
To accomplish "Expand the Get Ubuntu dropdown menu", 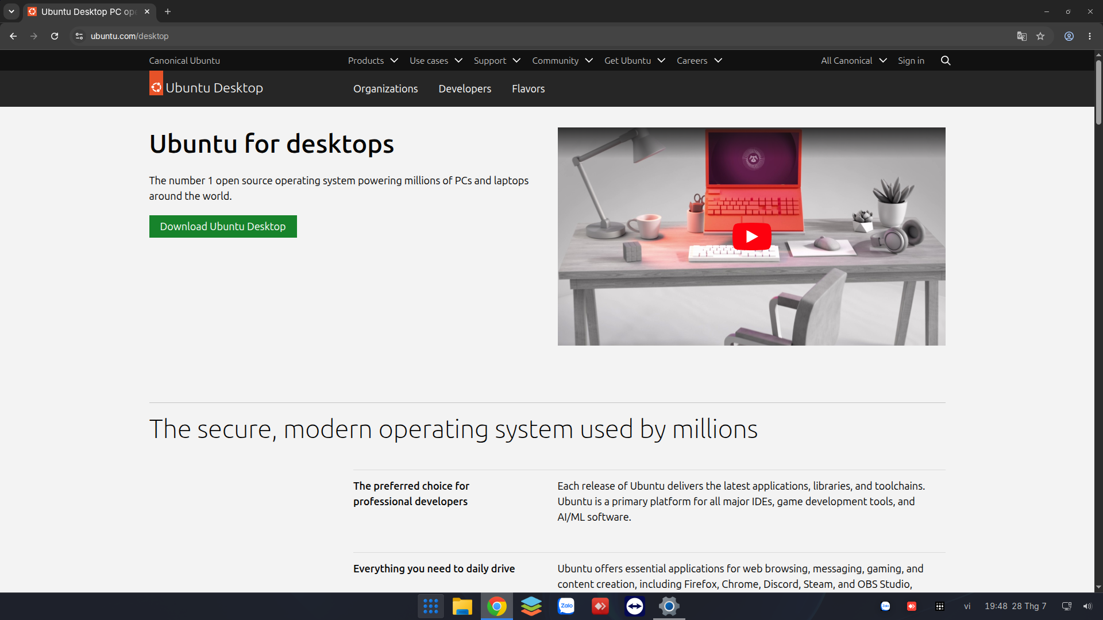I will coord(635,60).
